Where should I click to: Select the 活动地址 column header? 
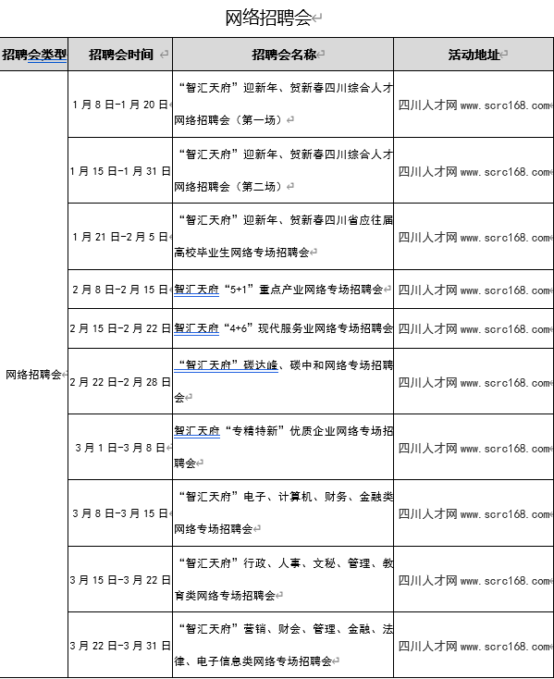coord(474,55)
